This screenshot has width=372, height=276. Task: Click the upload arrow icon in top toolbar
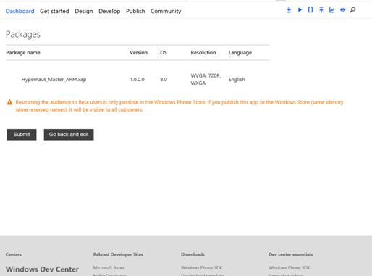[x=321, y=10]
